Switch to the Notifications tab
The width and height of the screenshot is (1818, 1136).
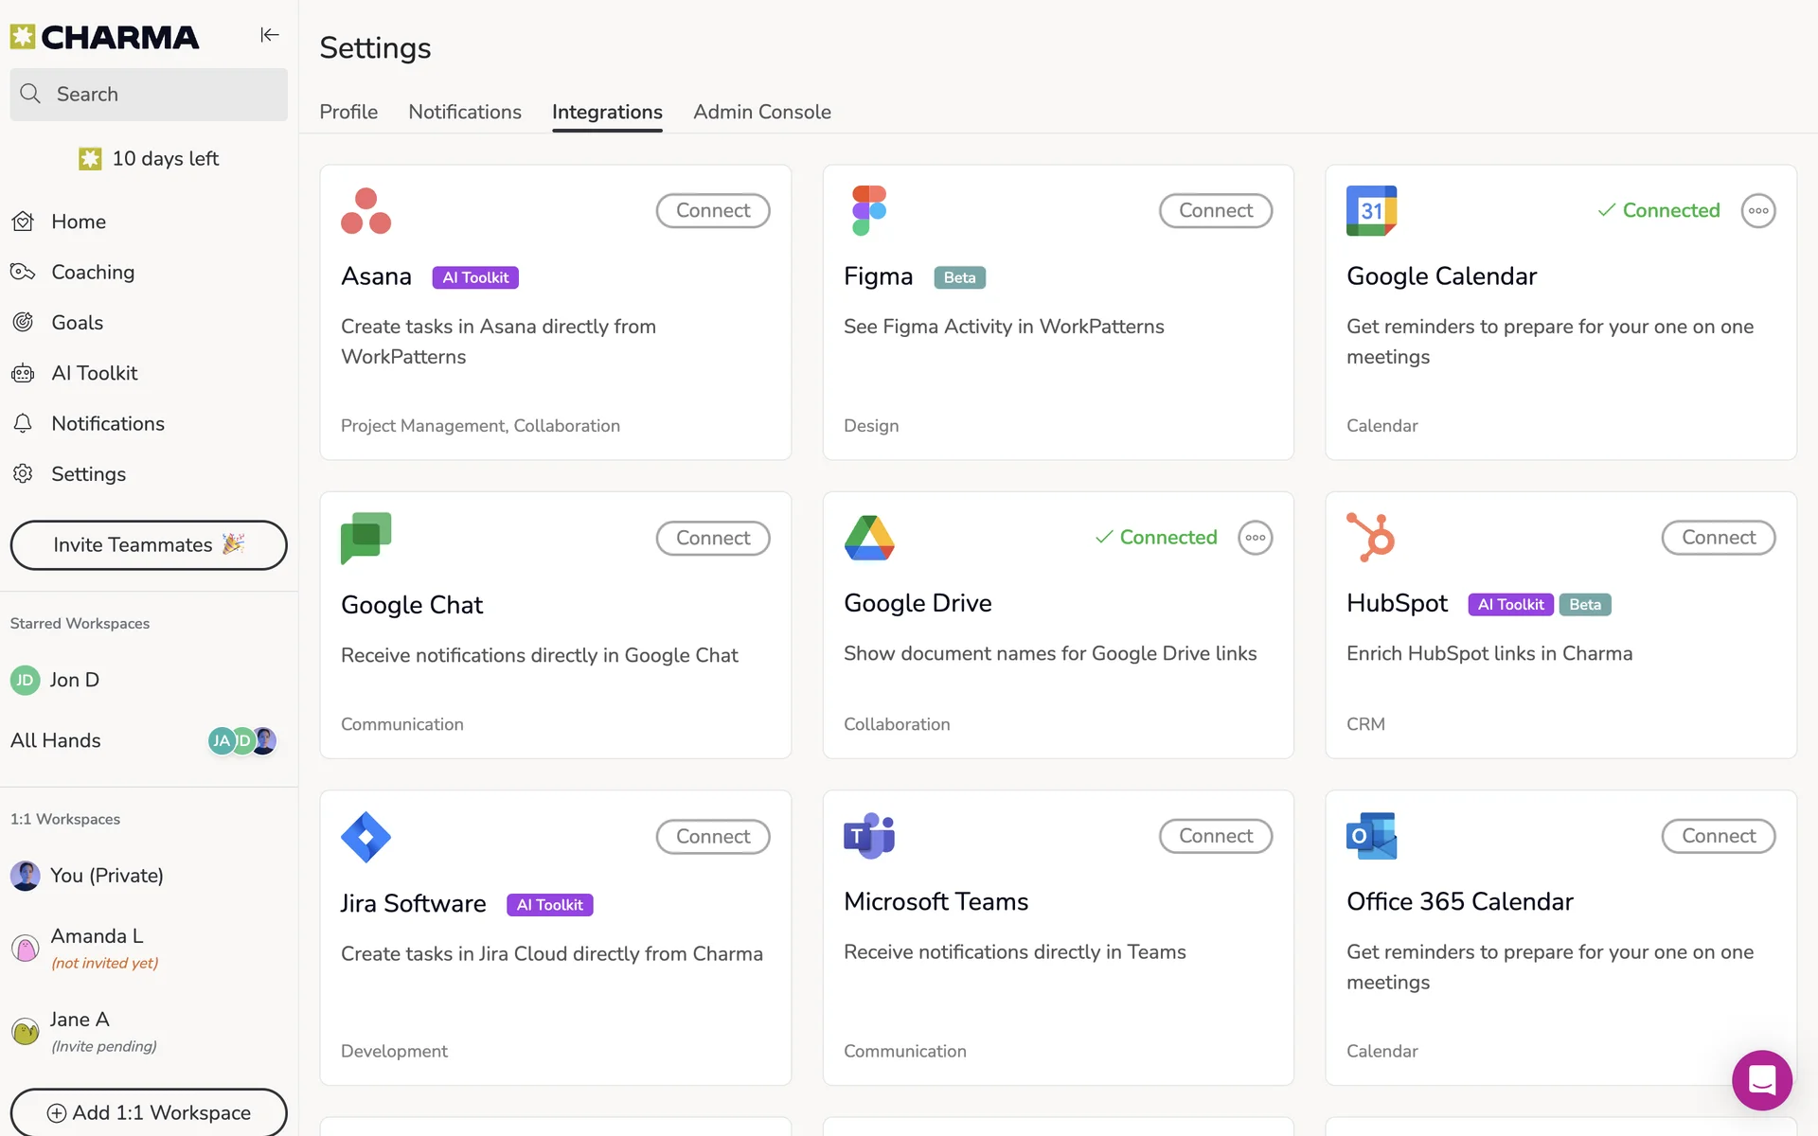point(464,112)
